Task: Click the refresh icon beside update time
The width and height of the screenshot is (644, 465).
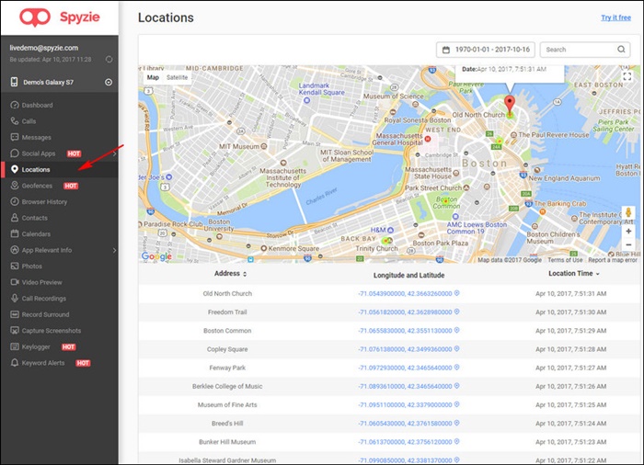Action: click(109, 59)
